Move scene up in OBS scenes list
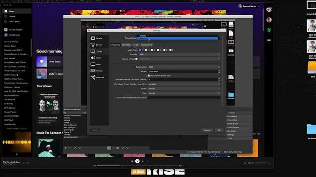 coord(75,148)
